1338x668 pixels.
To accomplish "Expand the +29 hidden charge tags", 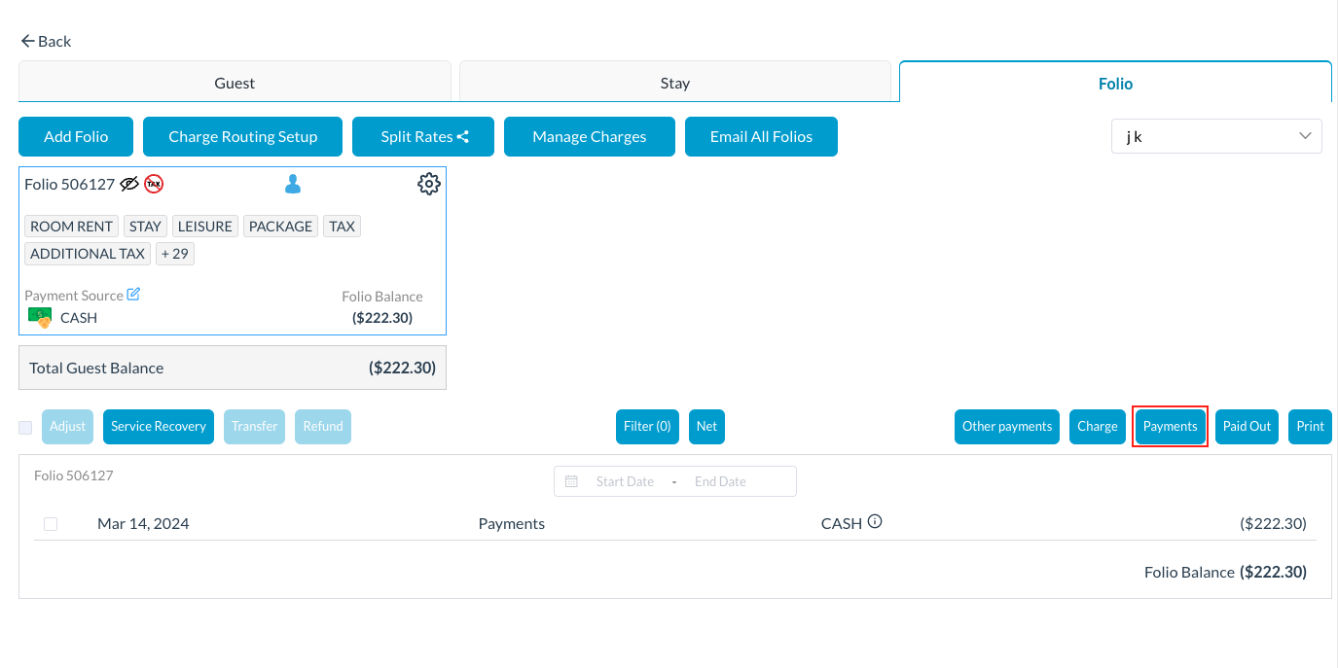I will point(174,253).
